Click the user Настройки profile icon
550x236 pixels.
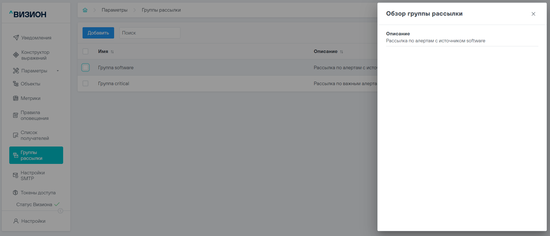[x=16, y=221]
